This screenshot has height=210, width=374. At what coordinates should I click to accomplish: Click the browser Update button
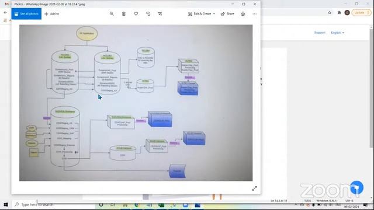(361, 13)
